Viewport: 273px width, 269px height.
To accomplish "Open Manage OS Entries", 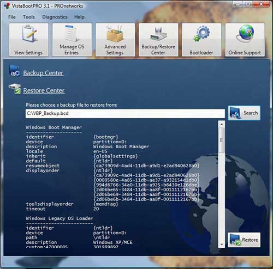I will (72, 40).
